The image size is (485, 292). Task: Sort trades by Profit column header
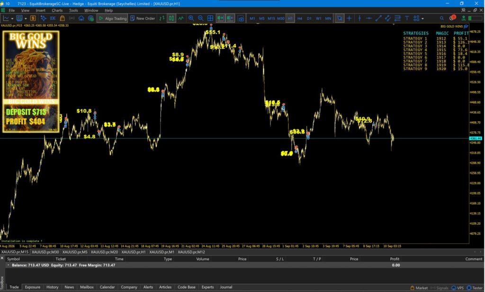395,259
